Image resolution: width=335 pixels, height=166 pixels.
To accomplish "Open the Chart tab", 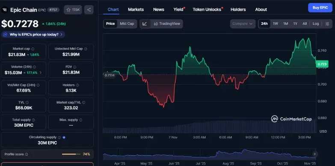I will tap(113, 9).
